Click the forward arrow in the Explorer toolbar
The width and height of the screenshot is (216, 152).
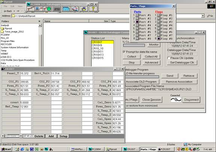pos(18,11)
